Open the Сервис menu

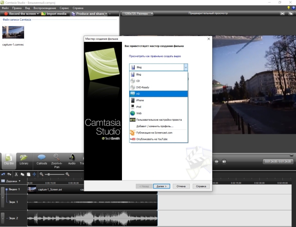[x=64, y=8]
